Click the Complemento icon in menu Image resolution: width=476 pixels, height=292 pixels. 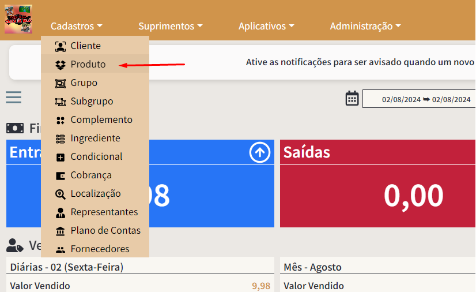click(x=61, y=120)
